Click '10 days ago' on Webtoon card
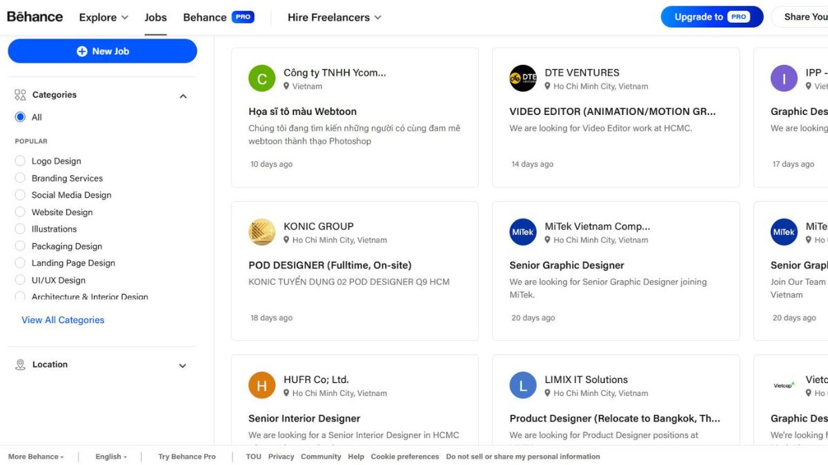 tap(271, 165)
